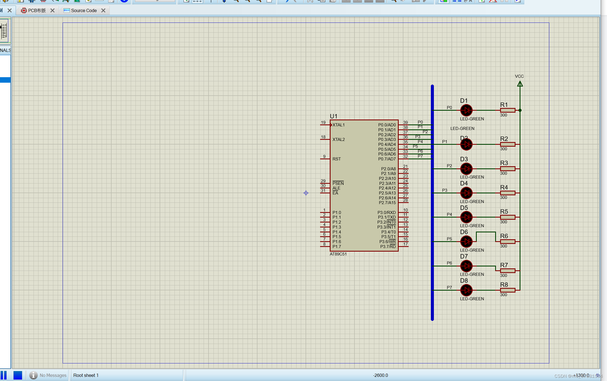This screenshot has height=381, width=607.
Task: Click the highlighted blue row in left list
Action: [5, 80]
